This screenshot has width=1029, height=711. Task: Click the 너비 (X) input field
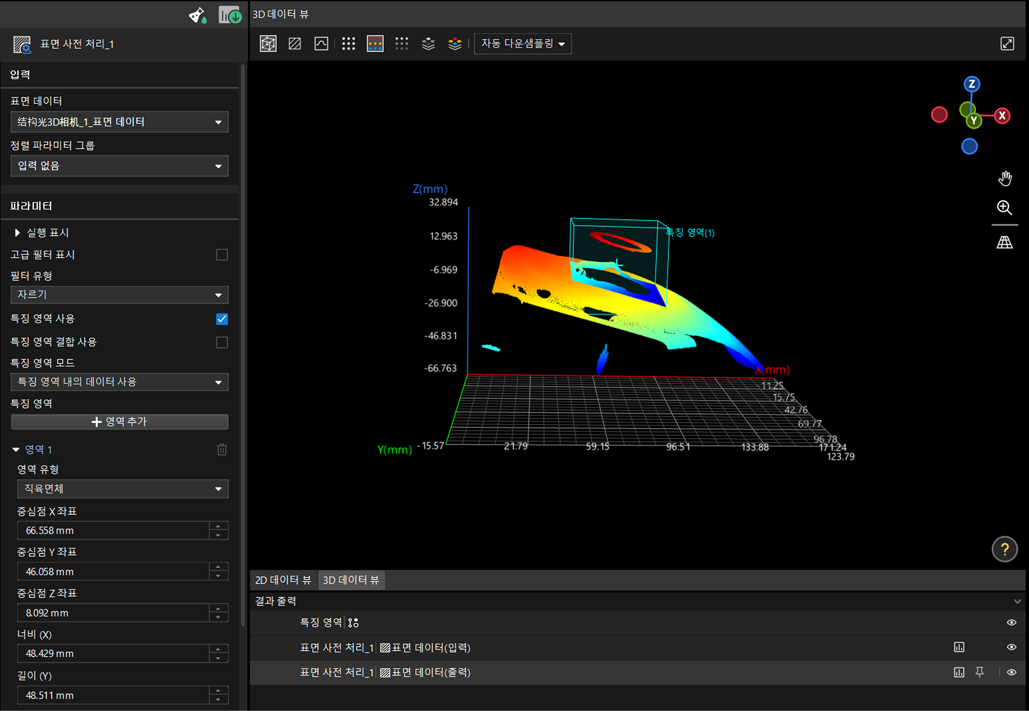point(113,654)
